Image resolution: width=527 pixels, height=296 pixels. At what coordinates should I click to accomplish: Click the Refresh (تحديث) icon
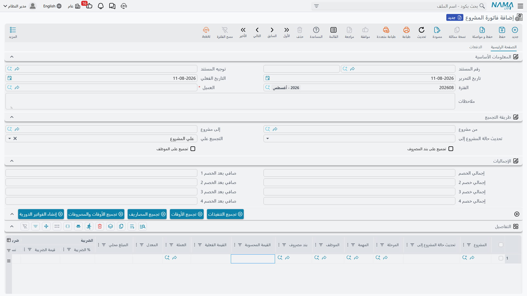click(x=422, y=30)
